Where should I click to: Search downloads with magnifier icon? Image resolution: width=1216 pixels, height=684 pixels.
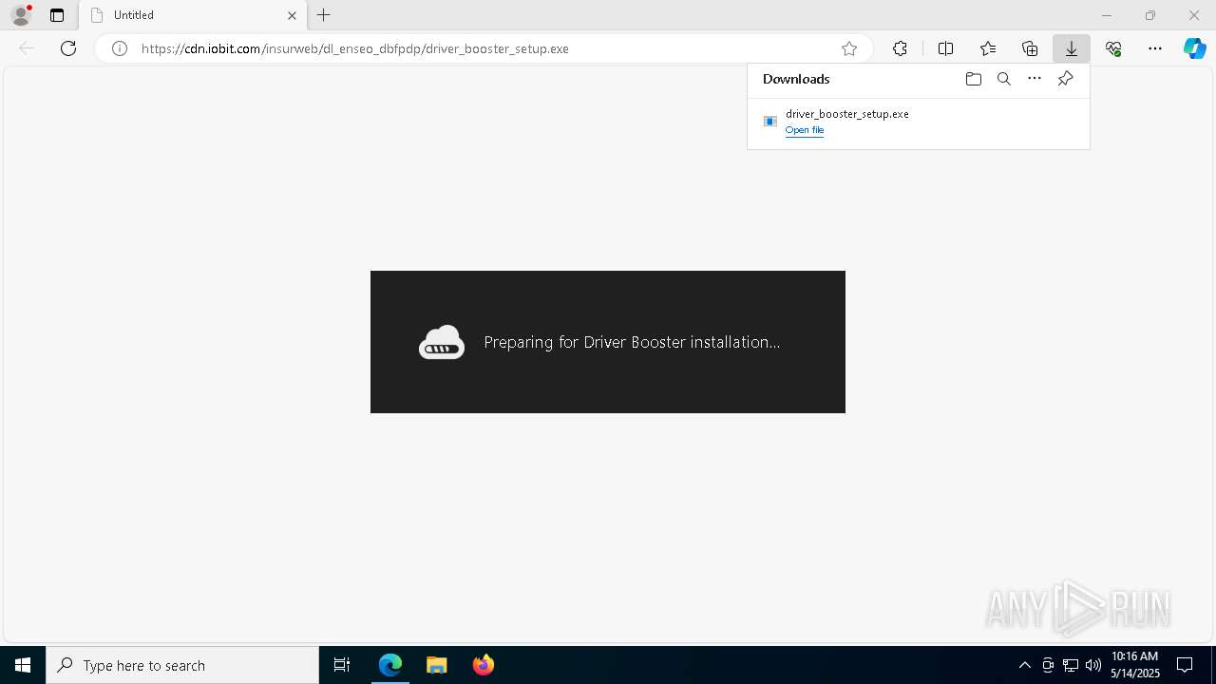pyautogui.click(x=1004, y=79)
